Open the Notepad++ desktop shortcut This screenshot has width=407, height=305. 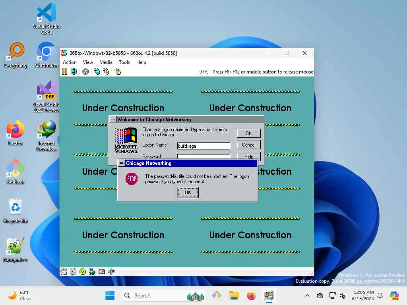point(16,249)
